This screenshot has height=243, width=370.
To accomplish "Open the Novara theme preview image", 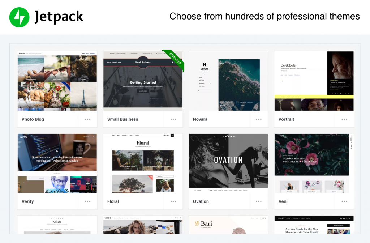I will click(228, 81).
